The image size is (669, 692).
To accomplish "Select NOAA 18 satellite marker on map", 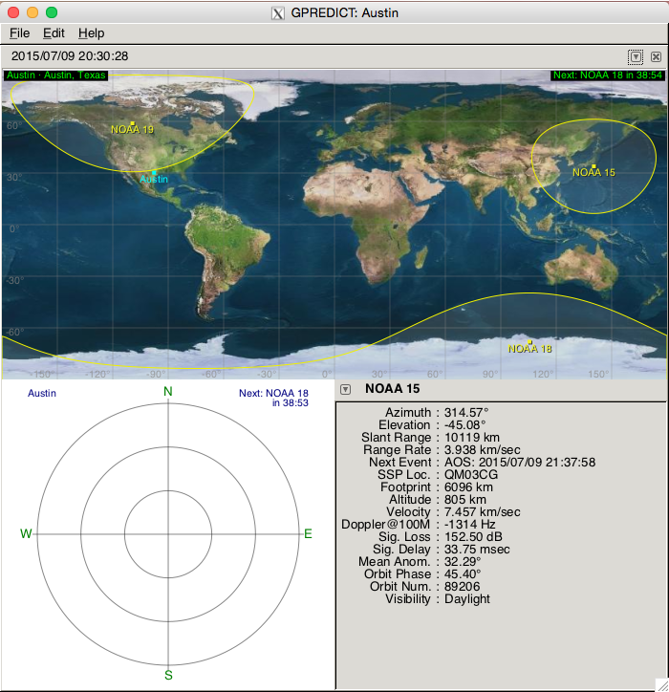I will tap(530, 342).
